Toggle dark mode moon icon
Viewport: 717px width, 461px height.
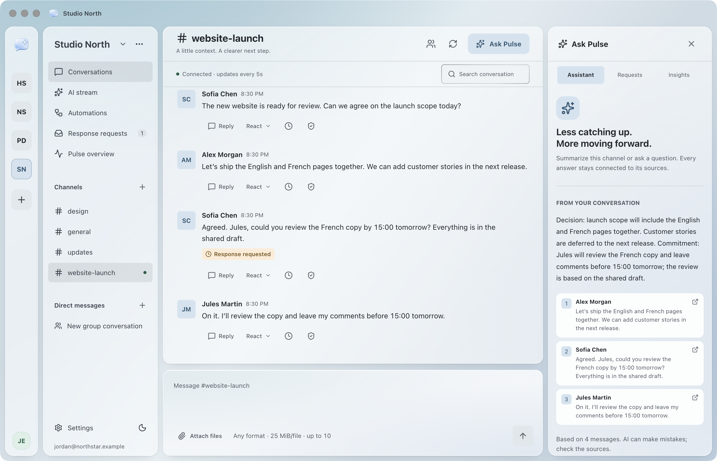pyautogui.click(x=142, y=427)
